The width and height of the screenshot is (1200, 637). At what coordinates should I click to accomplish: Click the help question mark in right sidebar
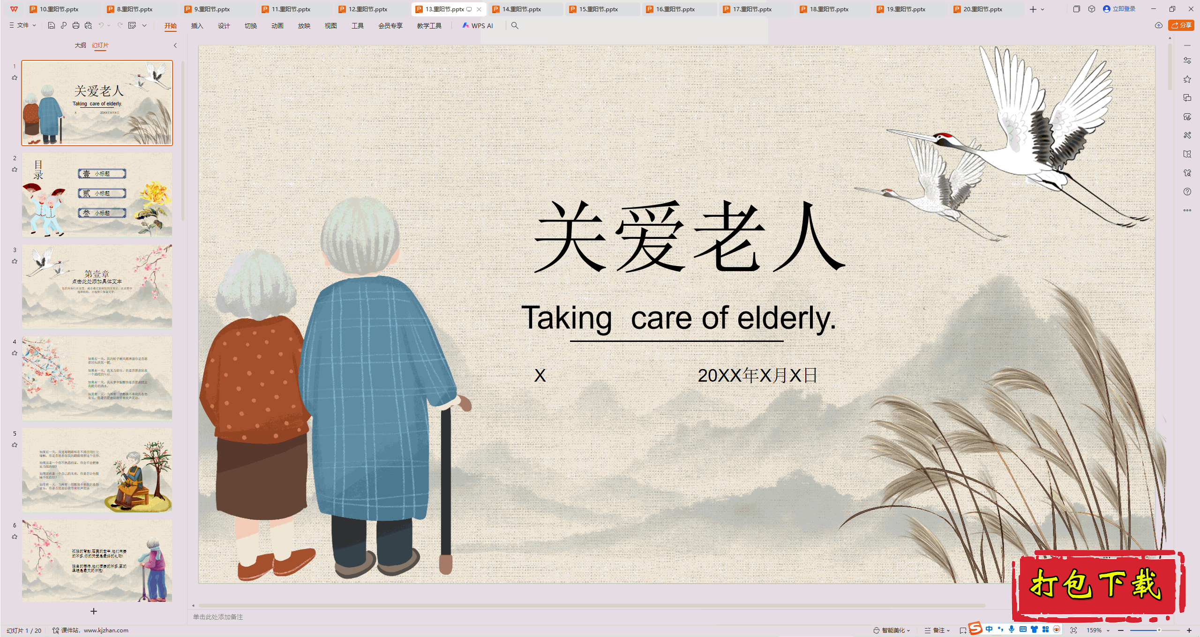(1187, 192)
